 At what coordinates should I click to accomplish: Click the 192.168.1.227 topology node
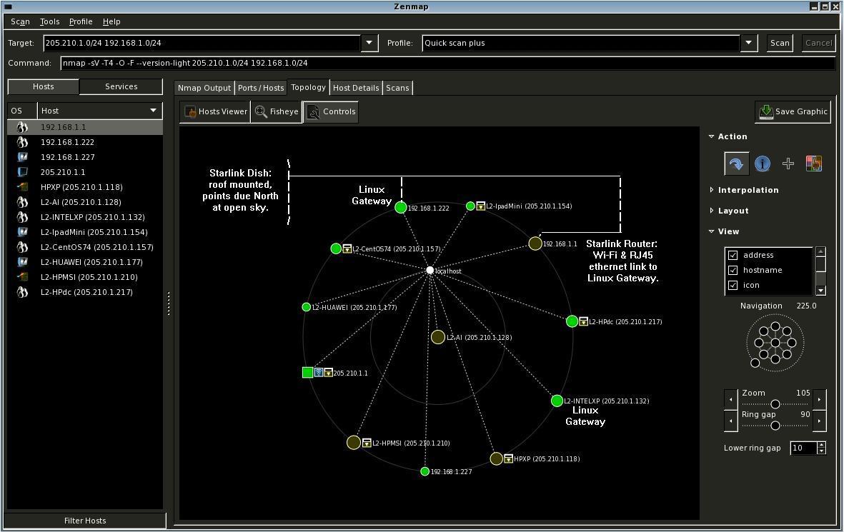[x=425, y=472]
